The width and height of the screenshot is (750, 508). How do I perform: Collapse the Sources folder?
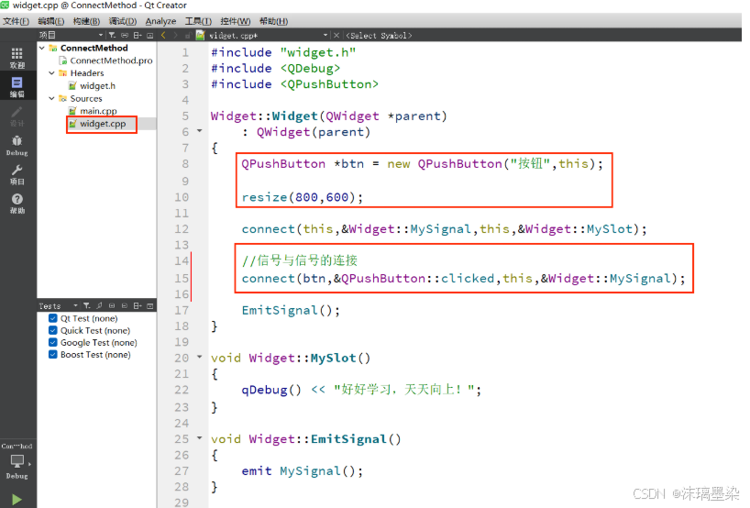click(51, 98)
